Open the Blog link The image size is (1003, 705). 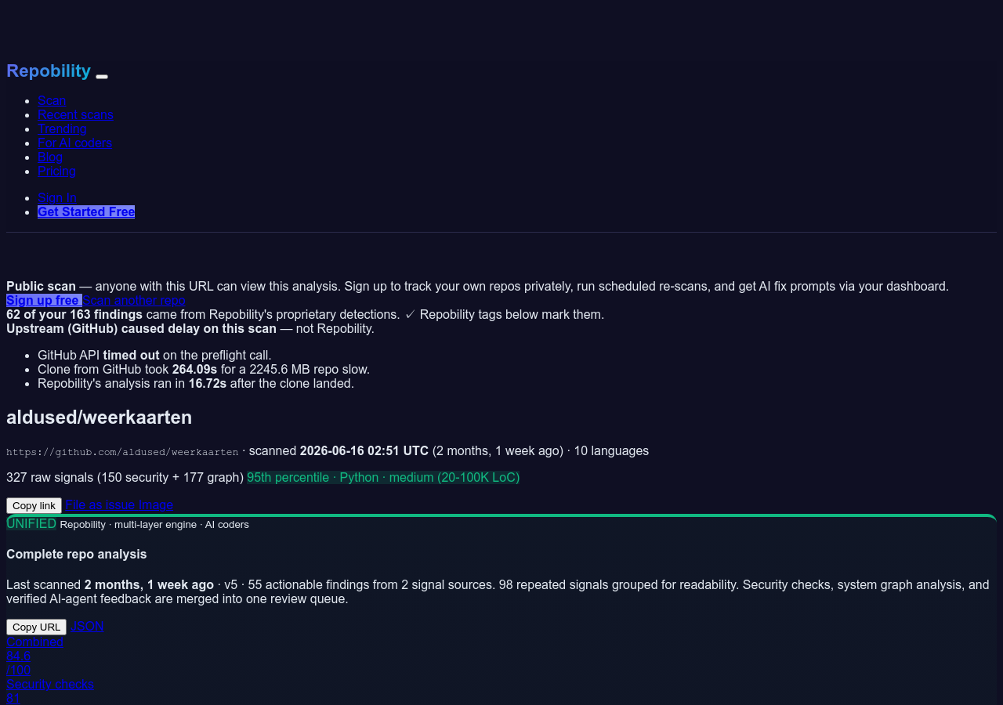[x=50, y=157]
